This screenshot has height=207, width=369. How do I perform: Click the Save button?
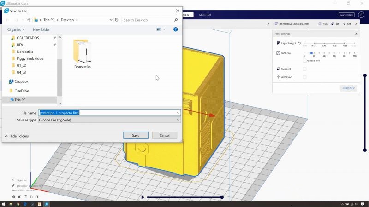[x=136, y=135]
